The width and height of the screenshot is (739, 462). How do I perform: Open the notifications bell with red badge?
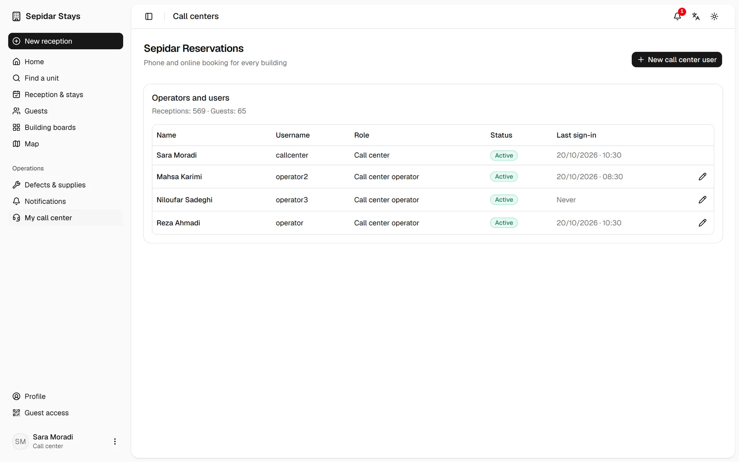[x=677, y=16]
